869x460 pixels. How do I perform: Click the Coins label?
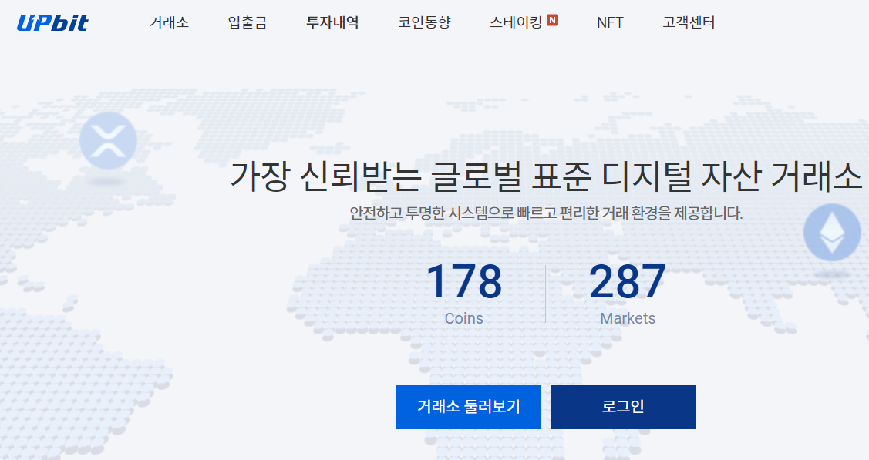coord(464,318)
